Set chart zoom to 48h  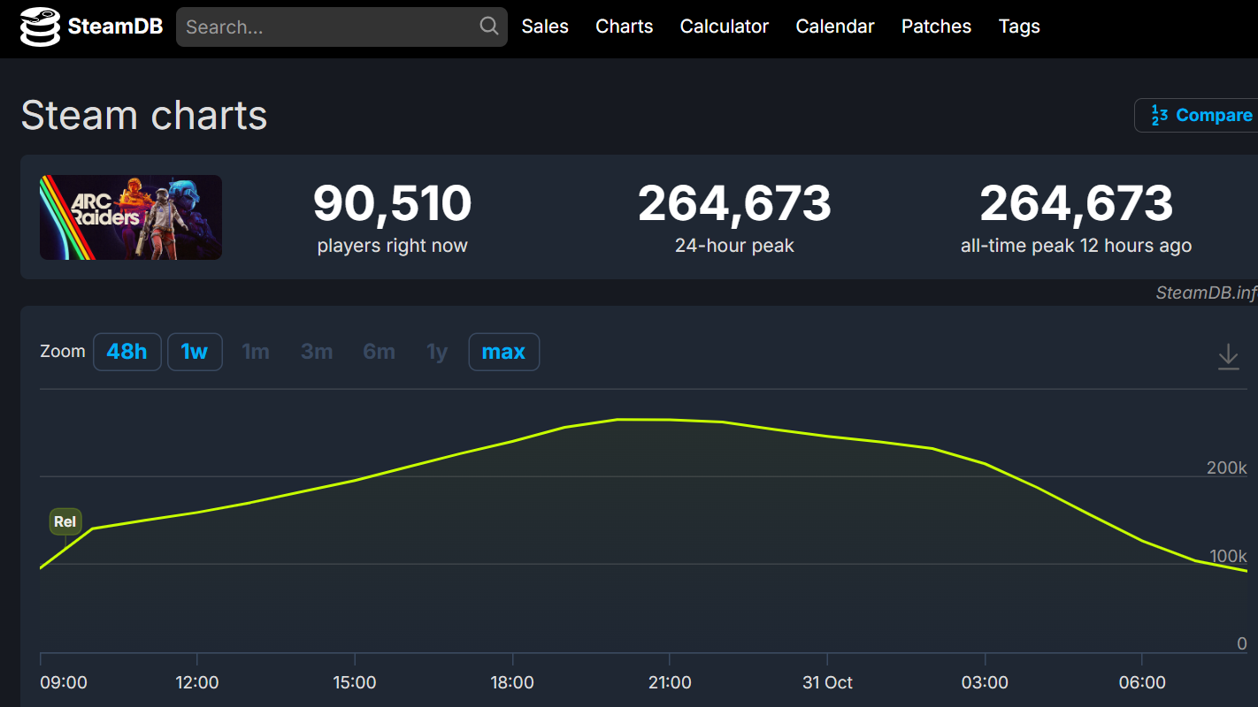tap(127, 352)
